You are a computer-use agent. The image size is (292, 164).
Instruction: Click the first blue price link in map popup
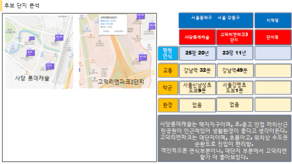click(108, 21)
